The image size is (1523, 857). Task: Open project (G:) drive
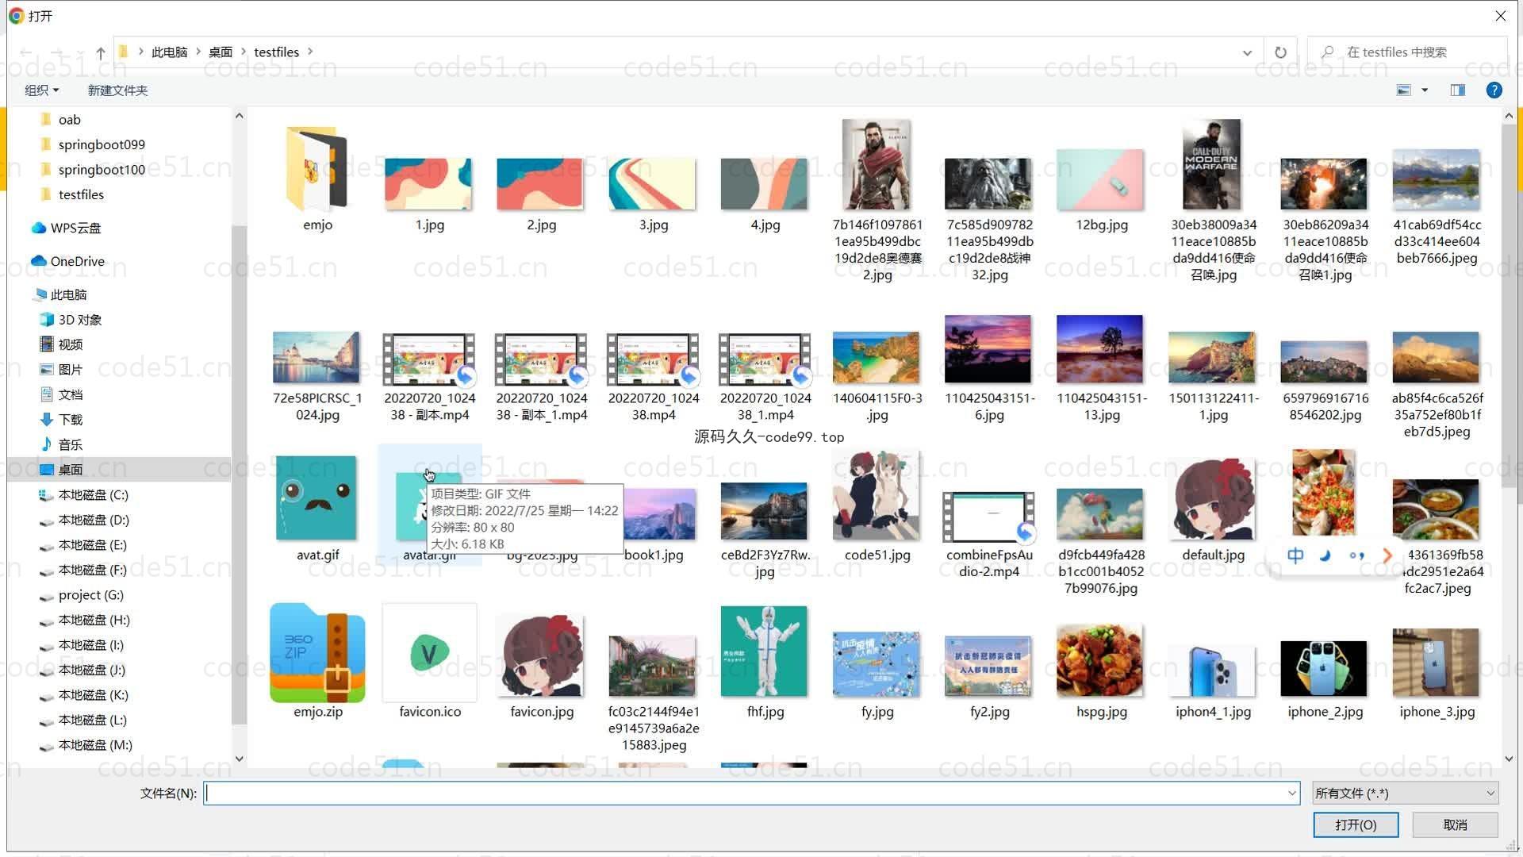coord(90,595)
